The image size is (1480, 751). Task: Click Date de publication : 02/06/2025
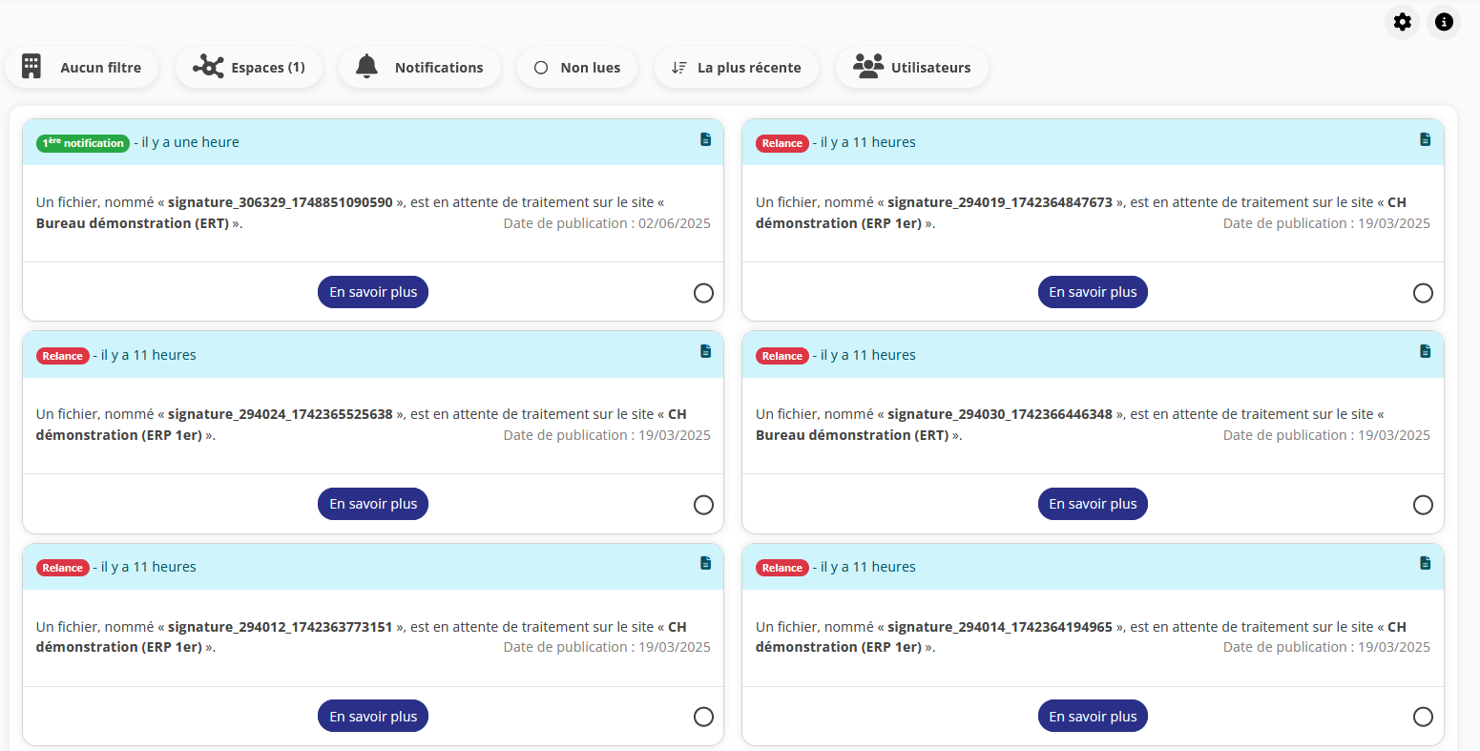click(x=607, y=223)
